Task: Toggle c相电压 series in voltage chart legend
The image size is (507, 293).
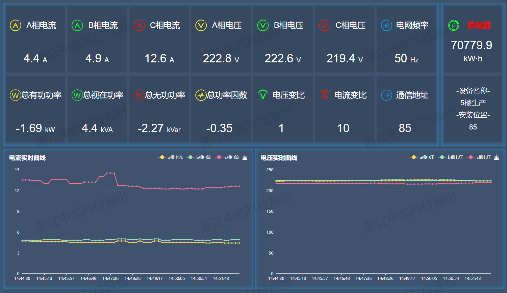Action: click(479, 157)
